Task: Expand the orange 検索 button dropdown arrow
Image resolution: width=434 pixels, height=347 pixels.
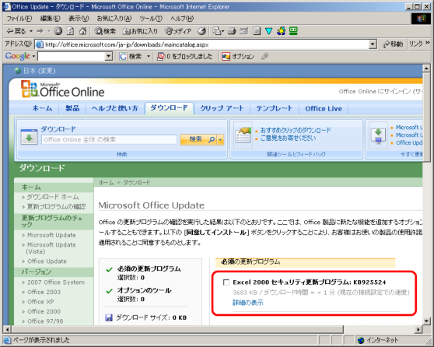Action: click(x=220, y=139)
